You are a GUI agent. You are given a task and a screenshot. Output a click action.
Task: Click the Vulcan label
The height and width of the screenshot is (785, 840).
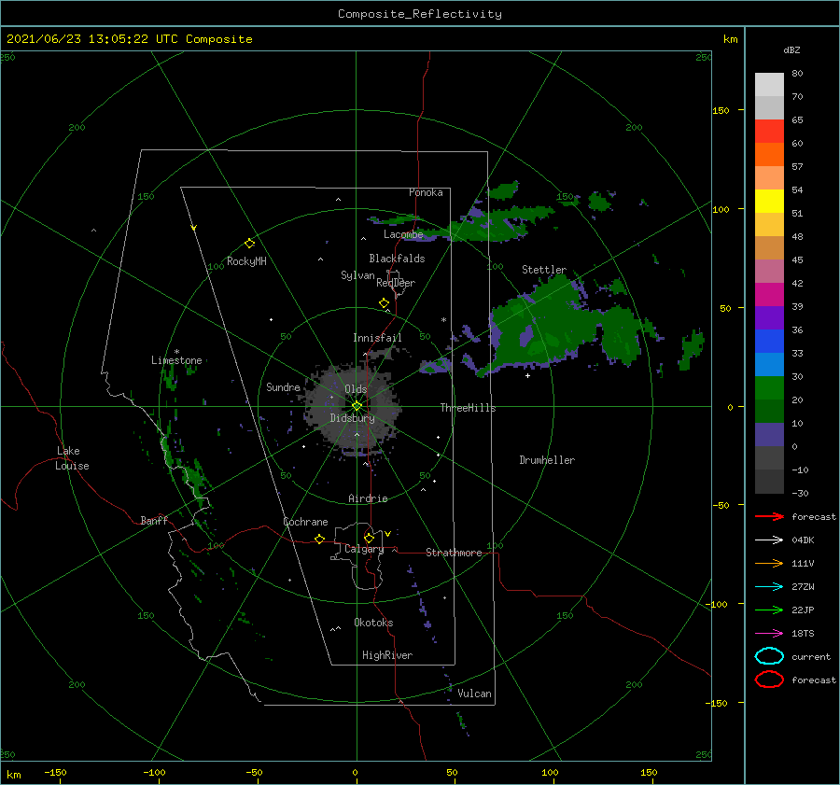tap(474, 693)
